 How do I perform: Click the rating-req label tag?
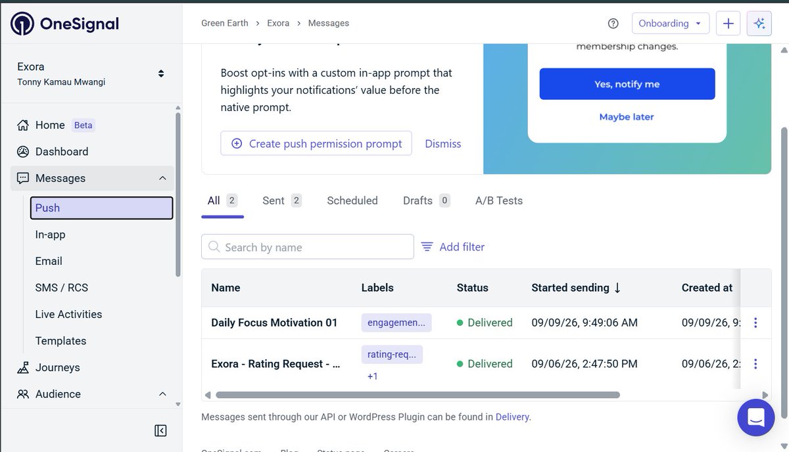tap(392, 354)
